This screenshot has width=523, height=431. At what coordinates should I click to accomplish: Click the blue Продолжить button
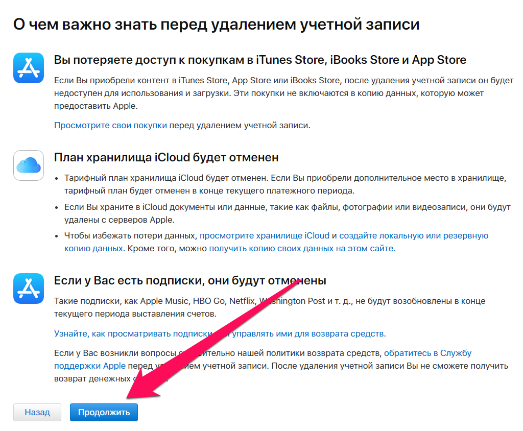point(104,412)
